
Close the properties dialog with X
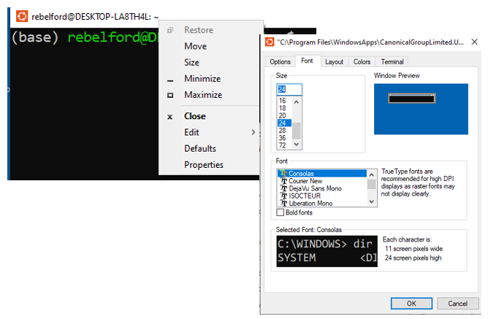[474, 42]
